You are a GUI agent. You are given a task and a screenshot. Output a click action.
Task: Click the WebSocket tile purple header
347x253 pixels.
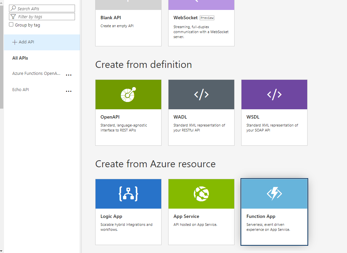click(201, 5)
